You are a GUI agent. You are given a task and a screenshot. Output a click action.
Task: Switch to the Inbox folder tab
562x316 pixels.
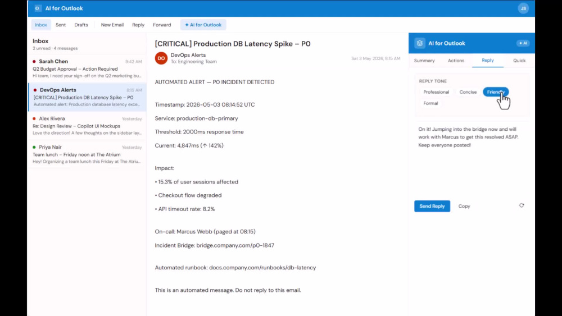point(41,25)
